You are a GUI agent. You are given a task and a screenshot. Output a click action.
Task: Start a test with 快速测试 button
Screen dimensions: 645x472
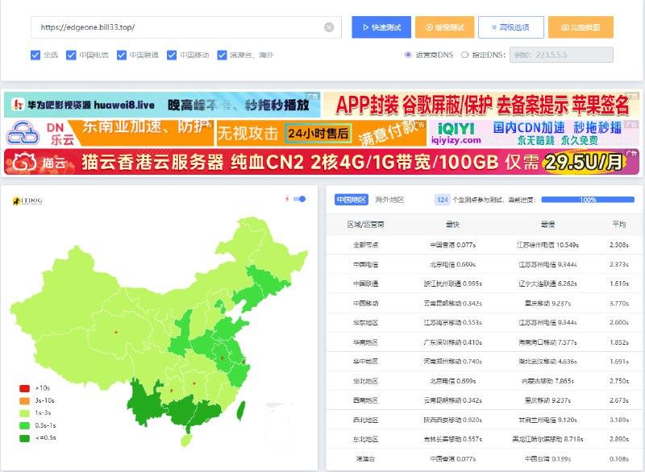coord(383,27)
